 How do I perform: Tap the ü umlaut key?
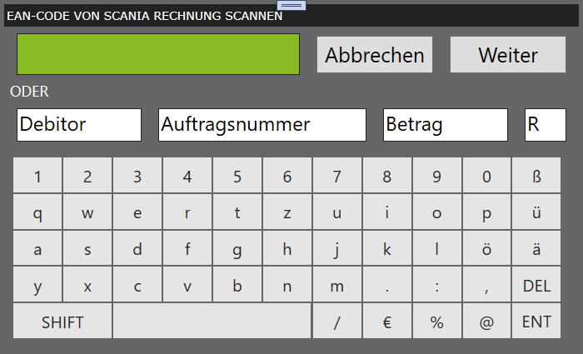pos(536,212)
